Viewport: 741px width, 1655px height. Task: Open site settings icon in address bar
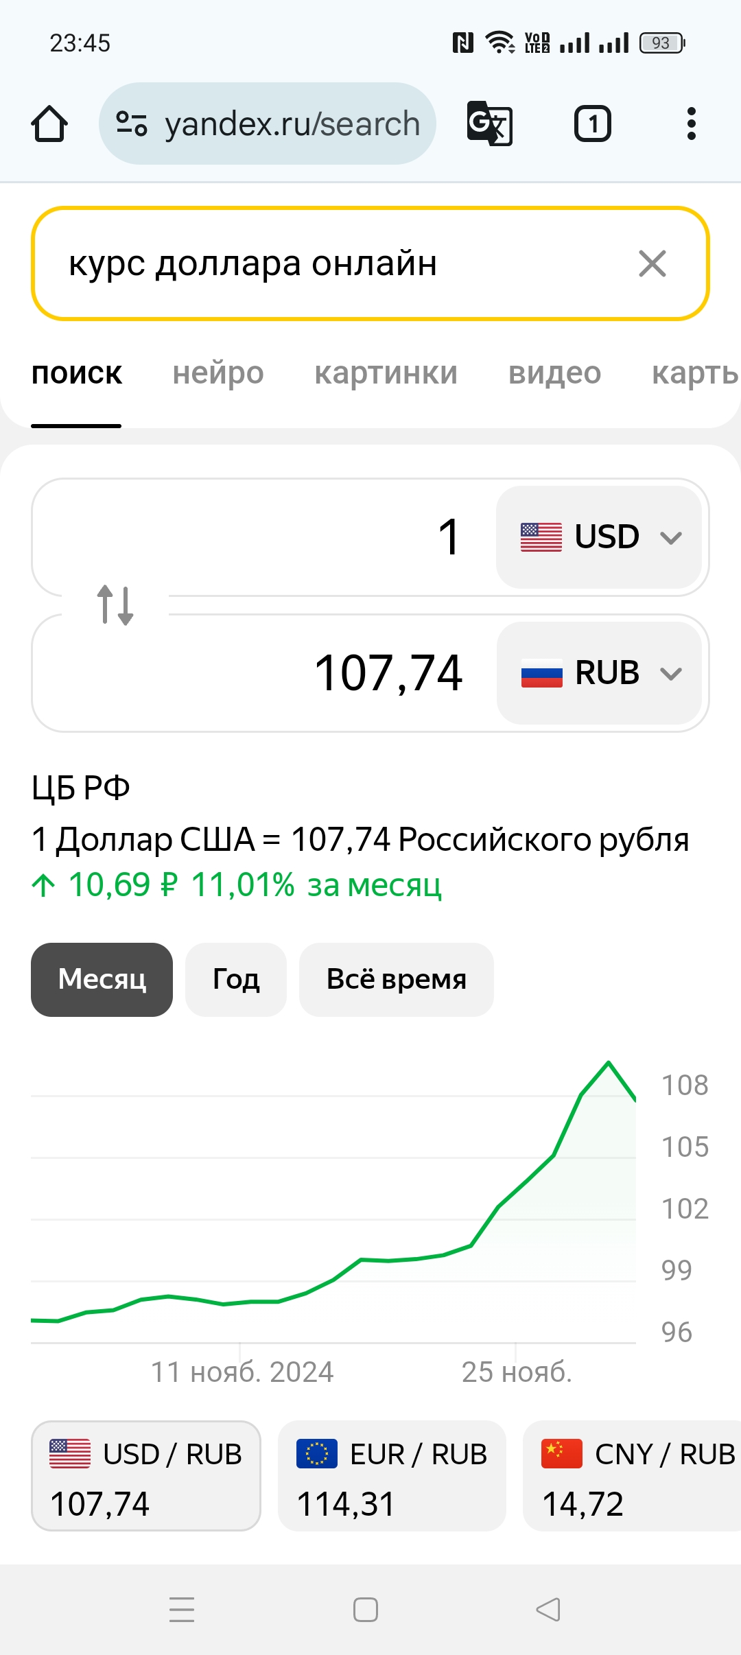click(x=132, y=124)
